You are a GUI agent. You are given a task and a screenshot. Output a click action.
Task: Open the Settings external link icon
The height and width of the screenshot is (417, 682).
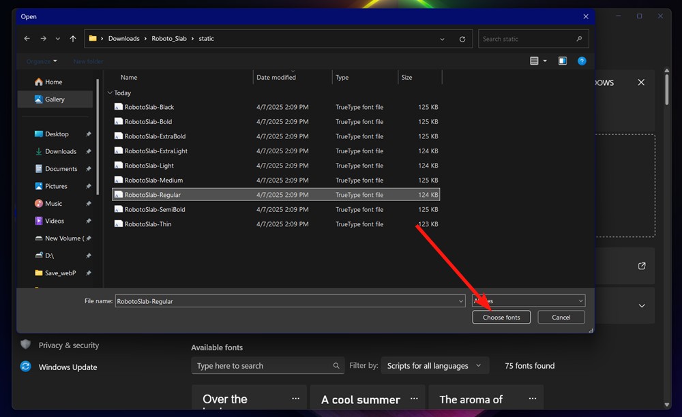[642, 266]
